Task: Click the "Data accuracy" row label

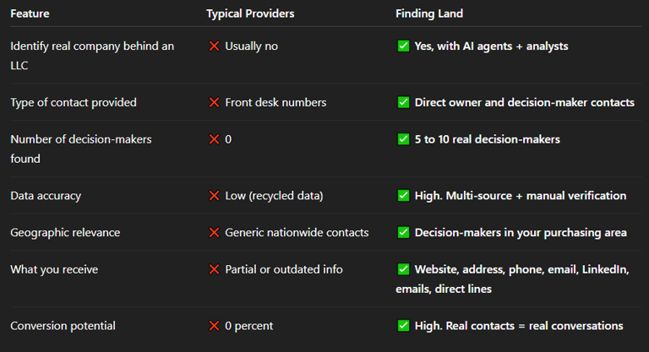Action: click(46, 196)
